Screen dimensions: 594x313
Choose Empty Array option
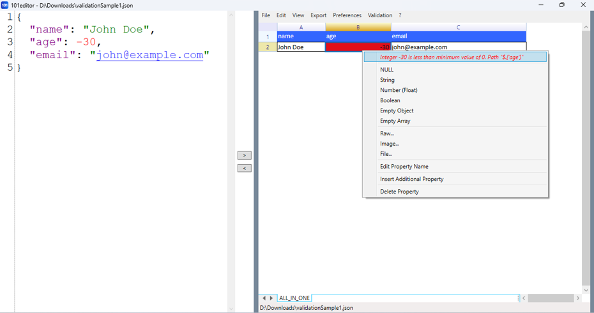(455, 121)
